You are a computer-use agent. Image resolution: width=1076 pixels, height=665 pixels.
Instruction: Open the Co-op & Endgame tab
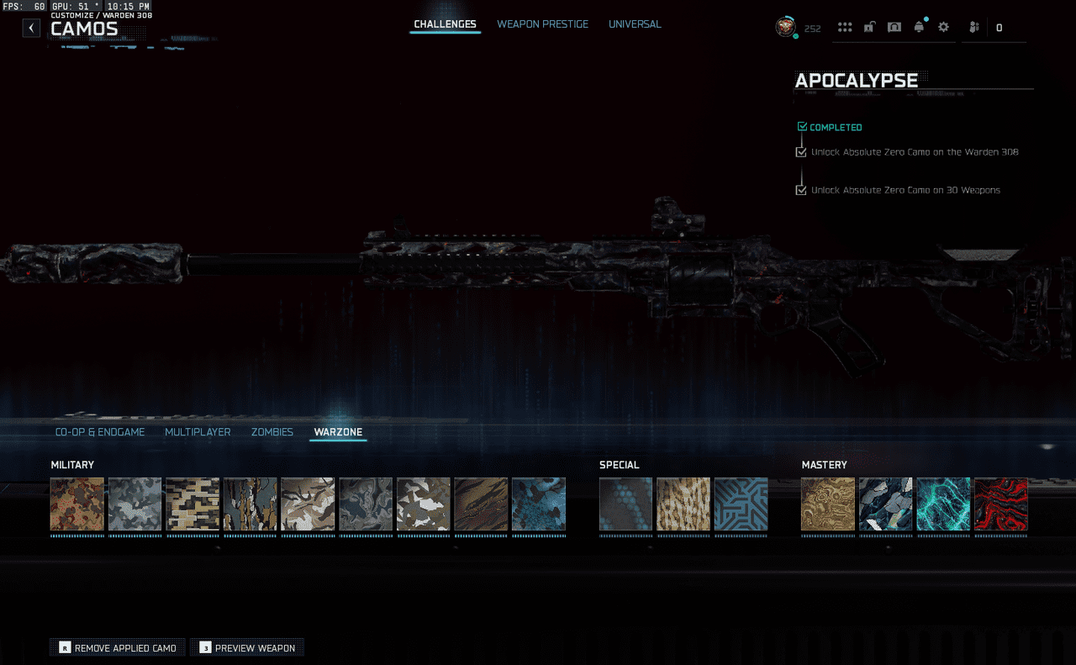(x=100, y=432)
